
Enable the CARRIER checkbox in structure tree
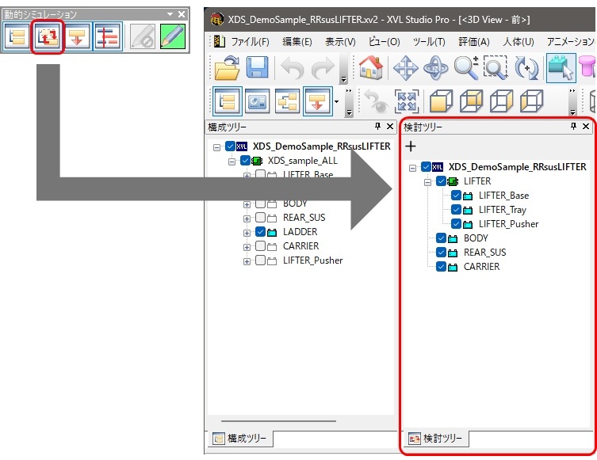(x=261, y=246)
